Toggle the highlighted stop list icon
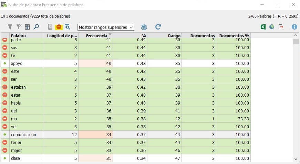 (x=59, y=27)
